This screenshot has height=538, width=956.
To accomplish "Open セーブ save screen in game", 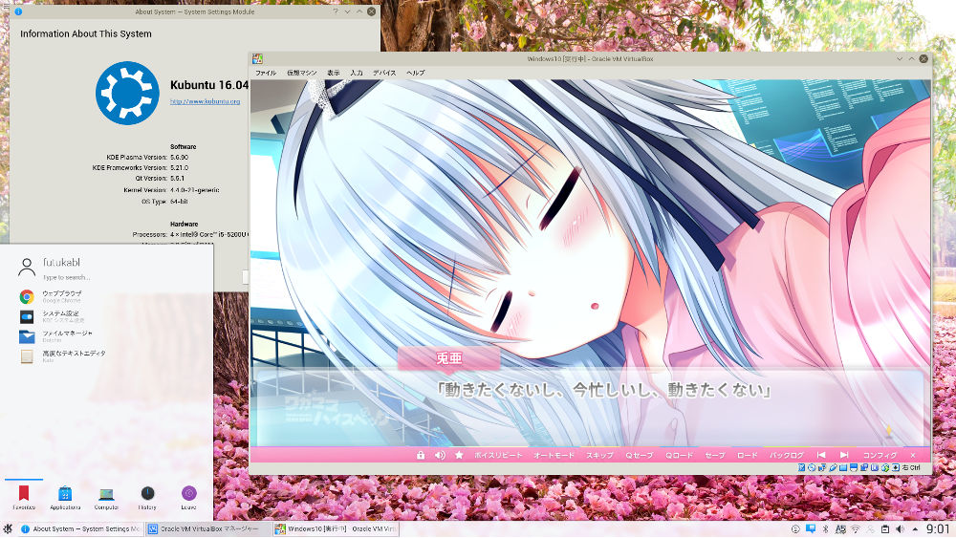I will point(714,455).
